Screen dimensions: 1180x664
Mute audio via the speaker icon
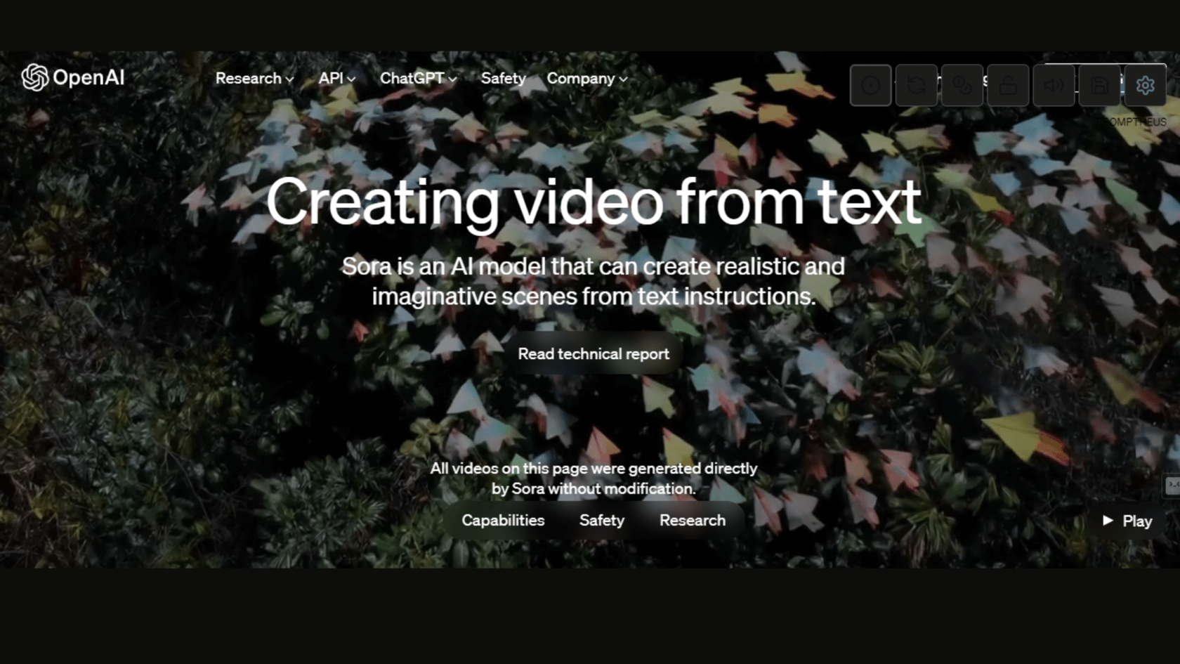(1054, 85)
